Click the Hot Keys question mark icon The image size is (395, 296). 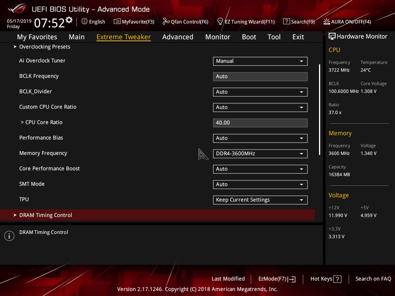coord(337,279)
